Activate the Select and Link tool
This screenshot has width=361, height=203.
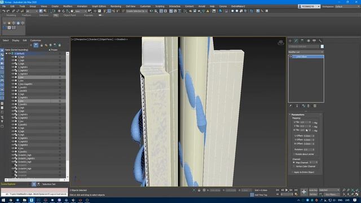click(14, 11)
